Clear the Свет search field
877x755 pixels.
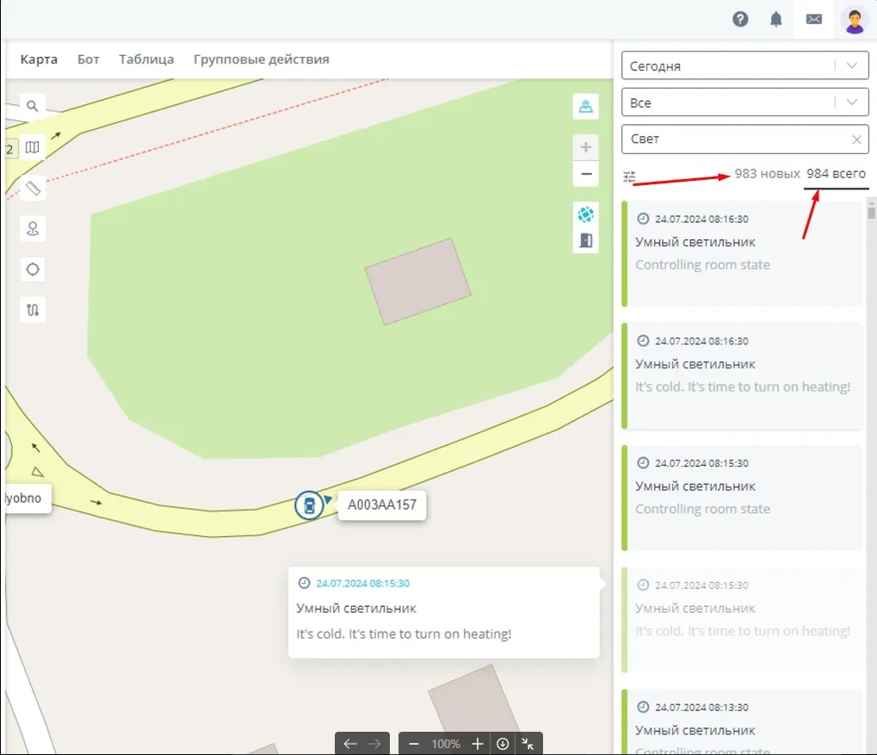(x=856, y=139)
